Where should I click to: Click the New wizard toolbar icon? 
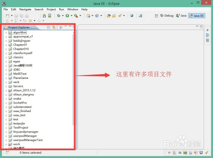click(x=8, y=16)
